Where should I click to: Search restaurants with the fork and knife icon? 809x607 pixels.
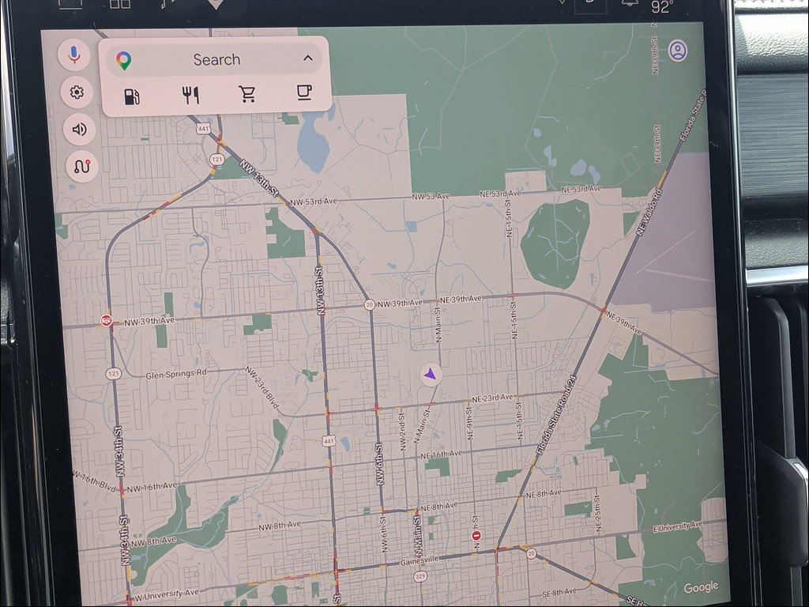coord(190,95)
